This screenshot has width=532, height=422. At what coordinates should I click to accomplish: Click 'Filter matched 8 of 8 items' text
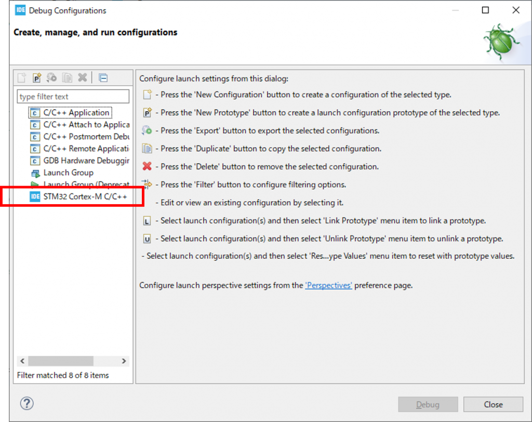click(x=63, y=375)
